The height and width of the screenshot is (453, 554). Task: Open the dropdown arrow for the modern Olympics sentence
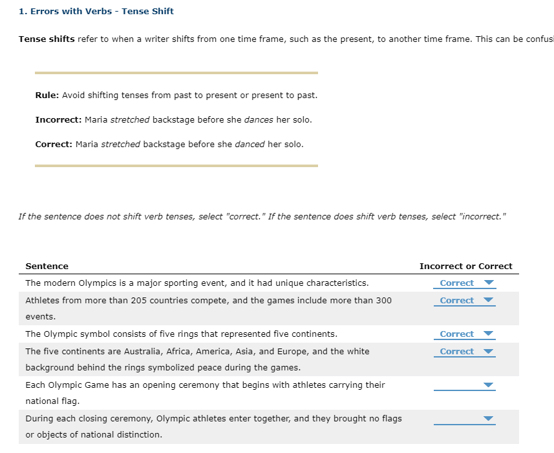[x=489, y=283]
